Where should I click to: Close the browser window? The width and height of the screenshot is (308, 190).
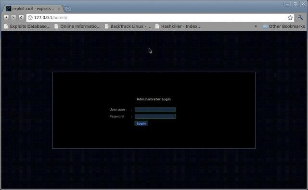(303, 4)
